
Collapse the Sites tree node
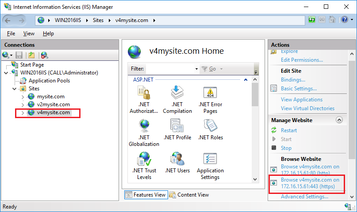(14, 89)
